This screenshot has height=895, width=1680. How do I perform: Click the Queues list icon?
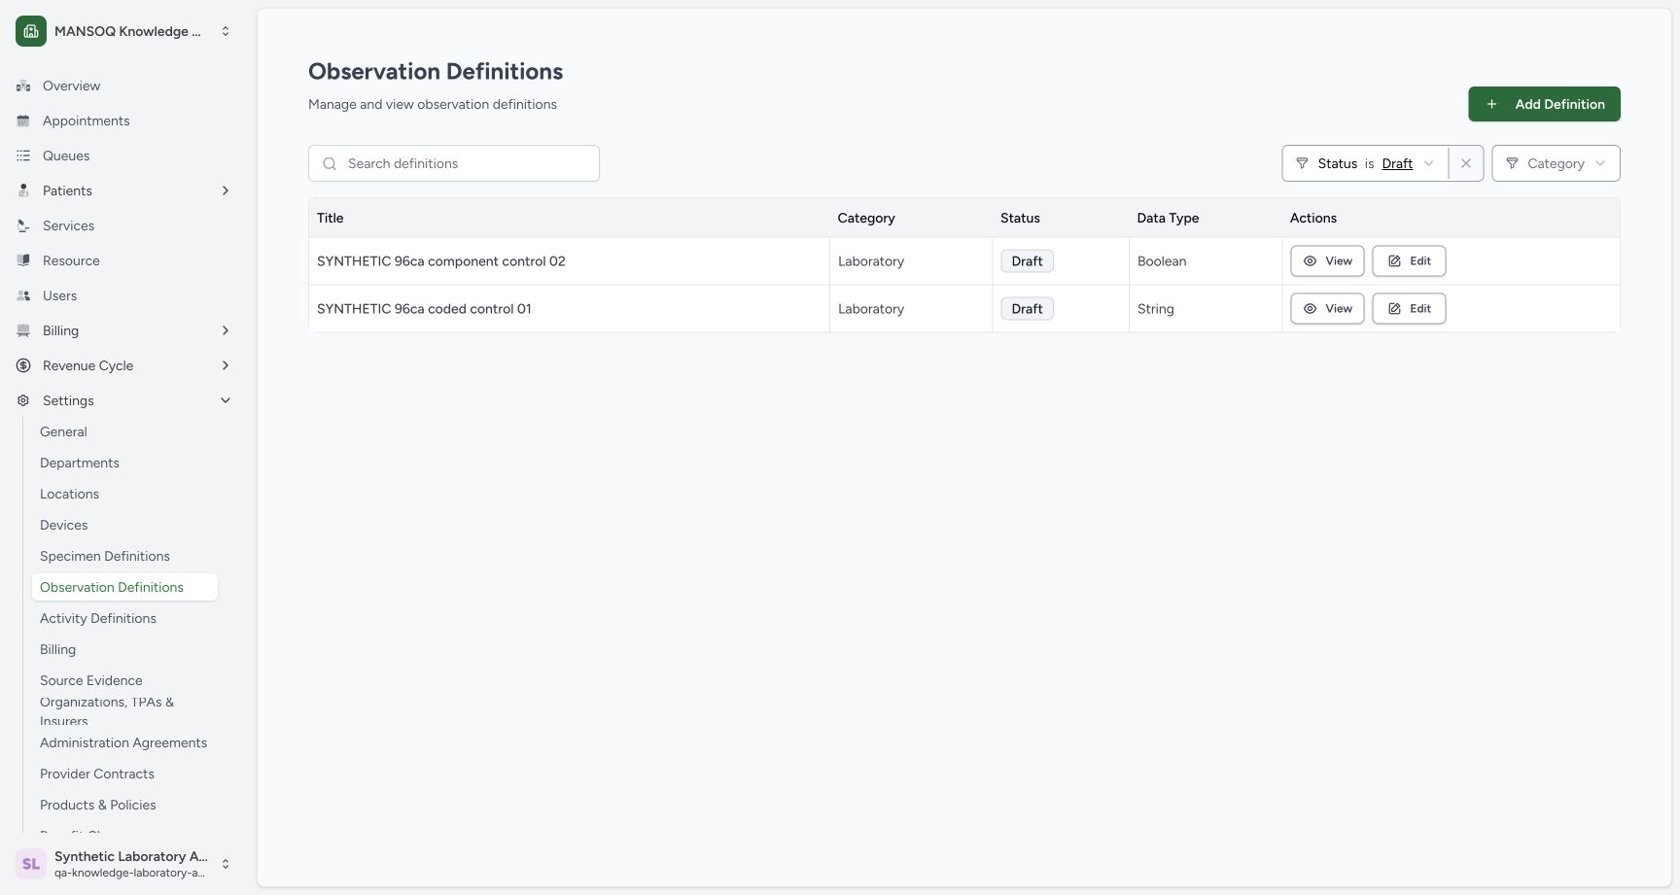pyautogui.click(x=23, y=155)
